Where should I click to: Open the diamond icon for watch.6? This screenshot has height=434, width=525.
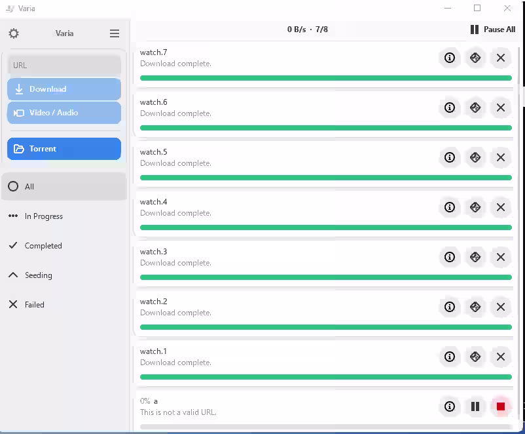475,108
